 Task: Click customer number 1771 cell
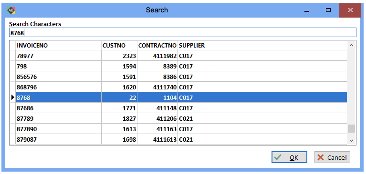point(119,108)
